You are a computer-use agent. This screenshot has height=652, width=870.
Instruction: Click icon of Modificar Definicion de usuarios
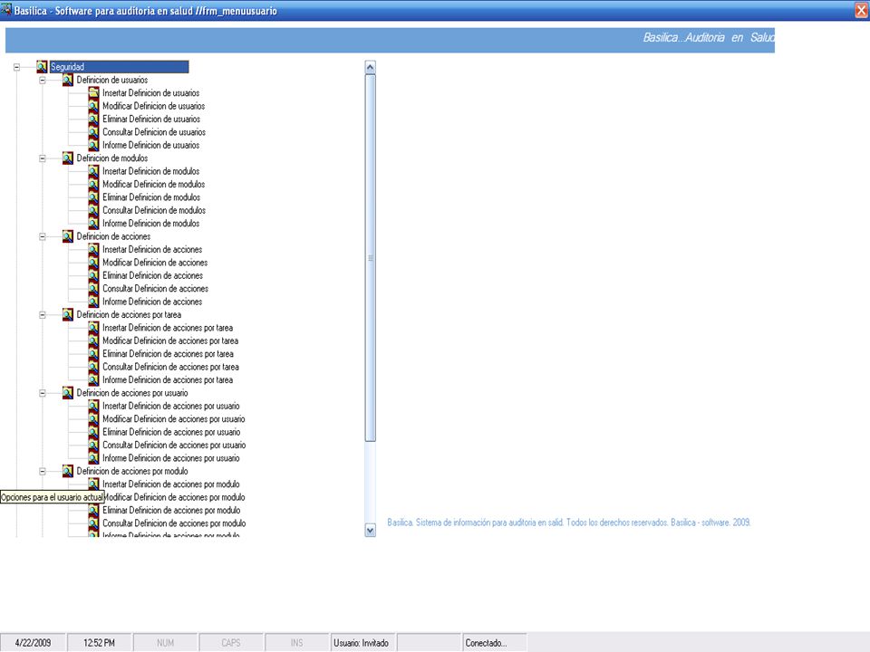pos(93,107)
